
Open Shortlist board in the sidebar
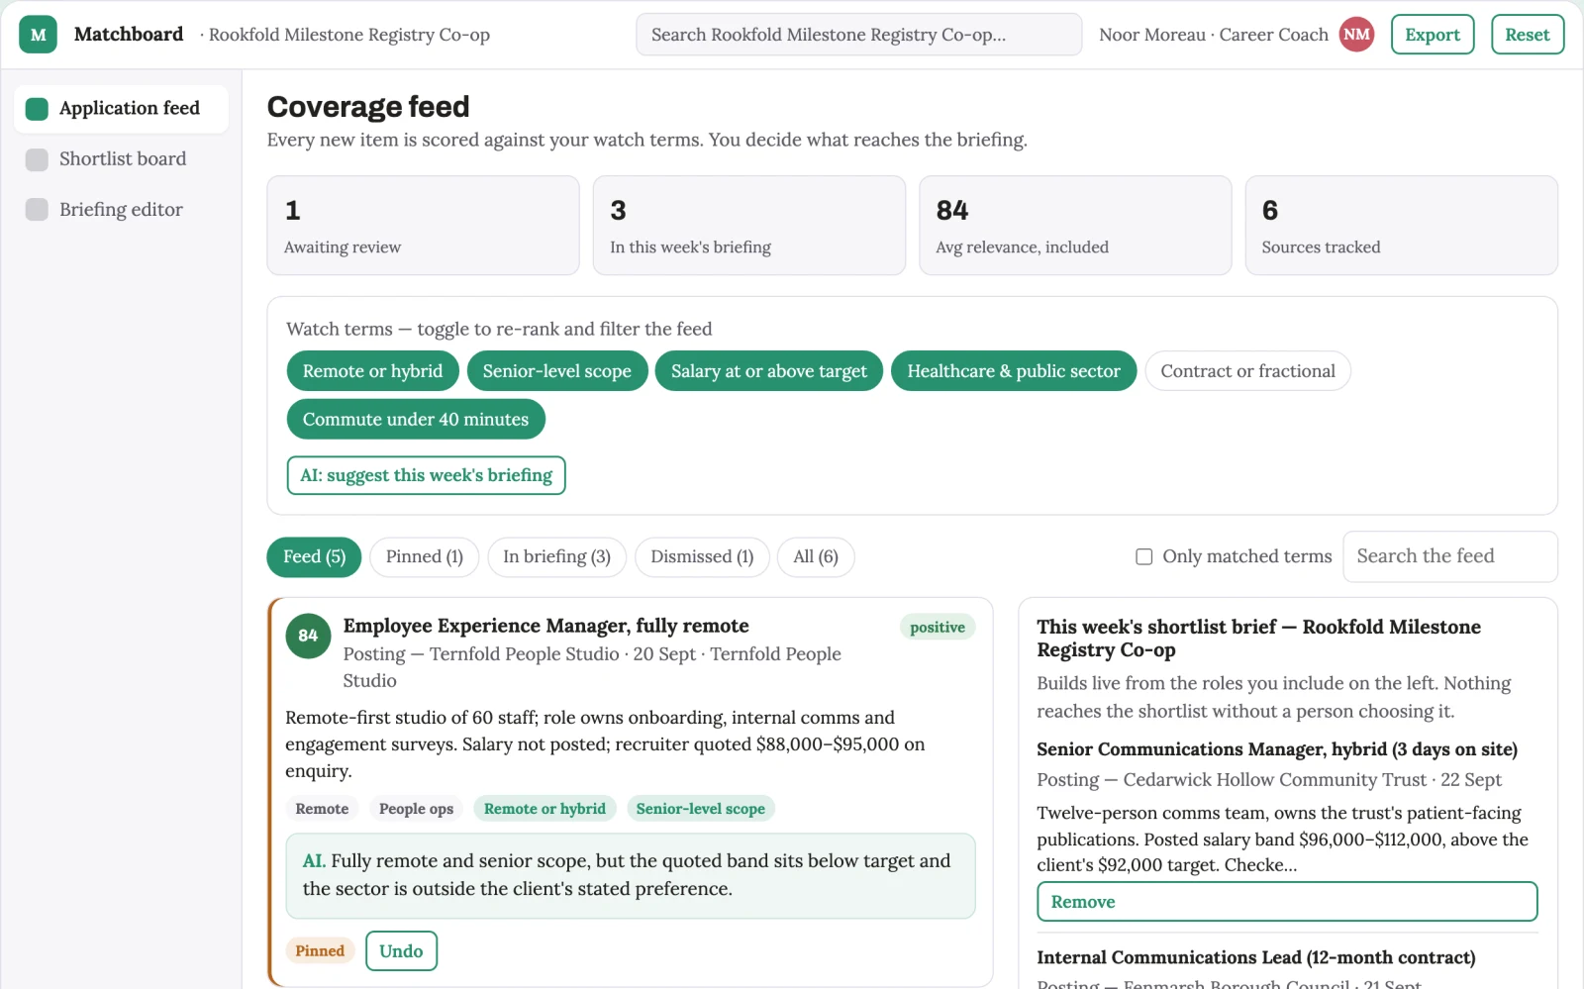click(121, 159)
